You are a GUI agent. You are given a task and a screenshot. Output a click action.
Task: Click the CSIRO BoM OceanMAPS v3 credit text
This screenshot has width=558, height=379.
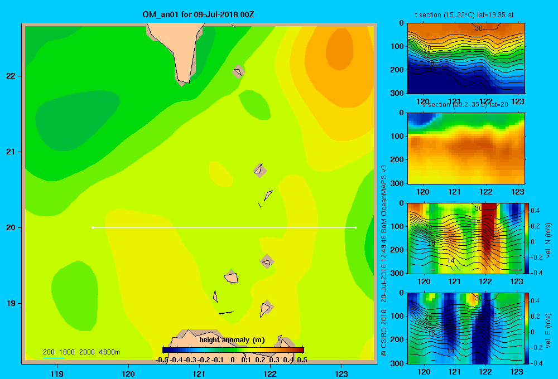384,261
